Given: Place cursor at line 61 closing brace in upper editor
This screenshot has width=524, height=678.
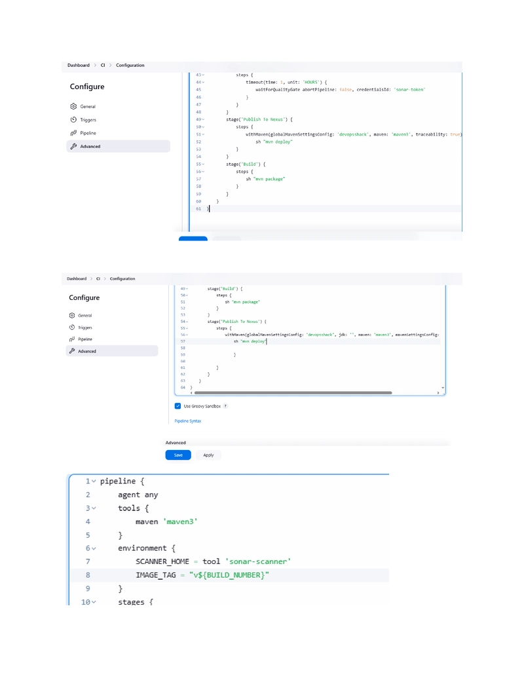Looking at the screenshot, I should pos(208,209).
